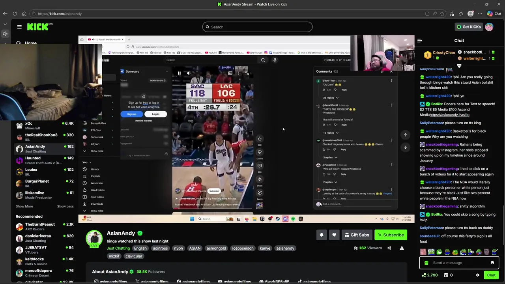Refresh the page with reload icon
The image size is (505, 284).
pyautogui.click(x=15, y=13)
